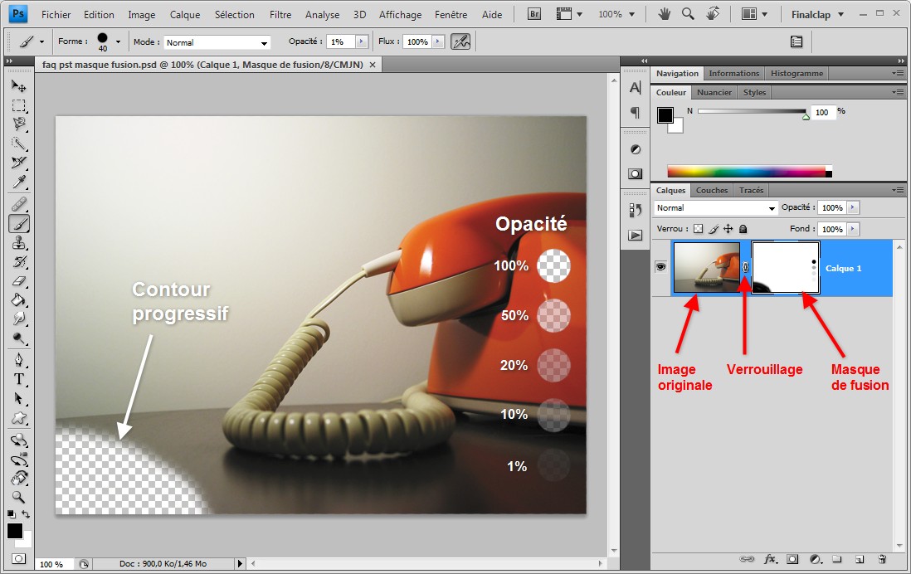Swap foreground and background colors
911x574 pixels.
pos(26,514)
